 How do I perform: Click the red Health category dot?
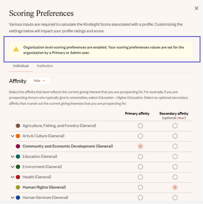coord(18,177)
